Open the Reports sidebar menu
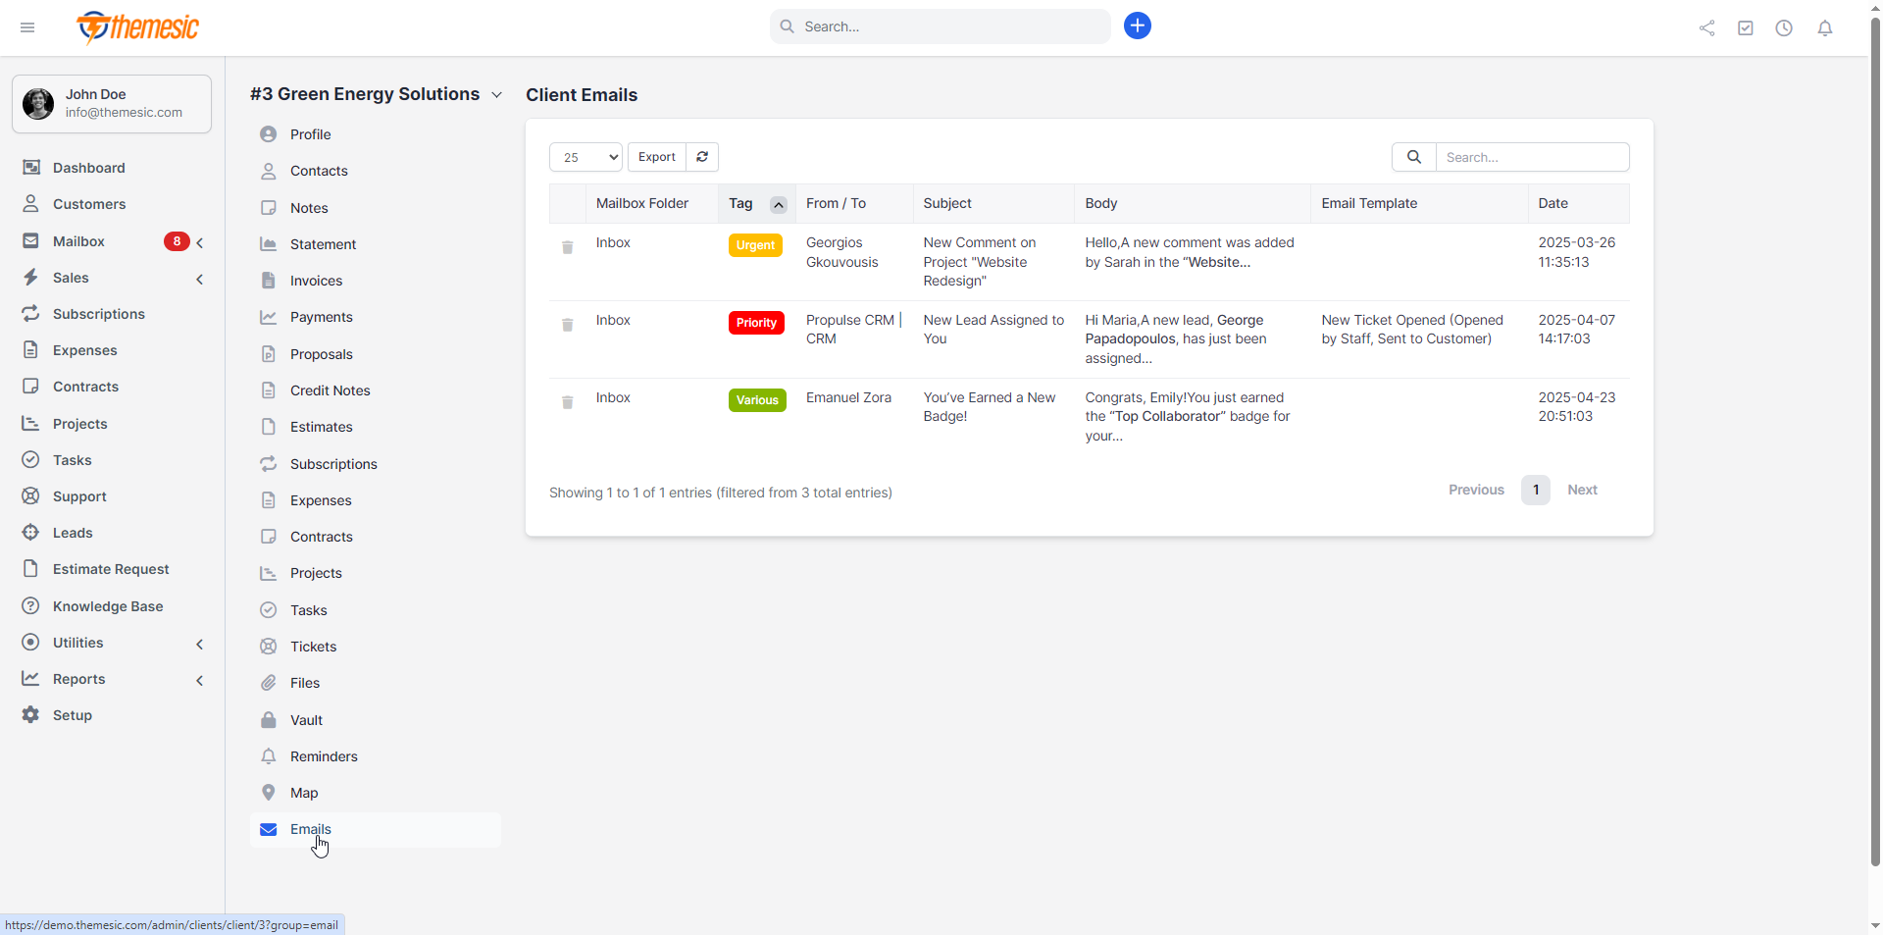This screenshot has height=935, width=1883. [x=78, y=678]
